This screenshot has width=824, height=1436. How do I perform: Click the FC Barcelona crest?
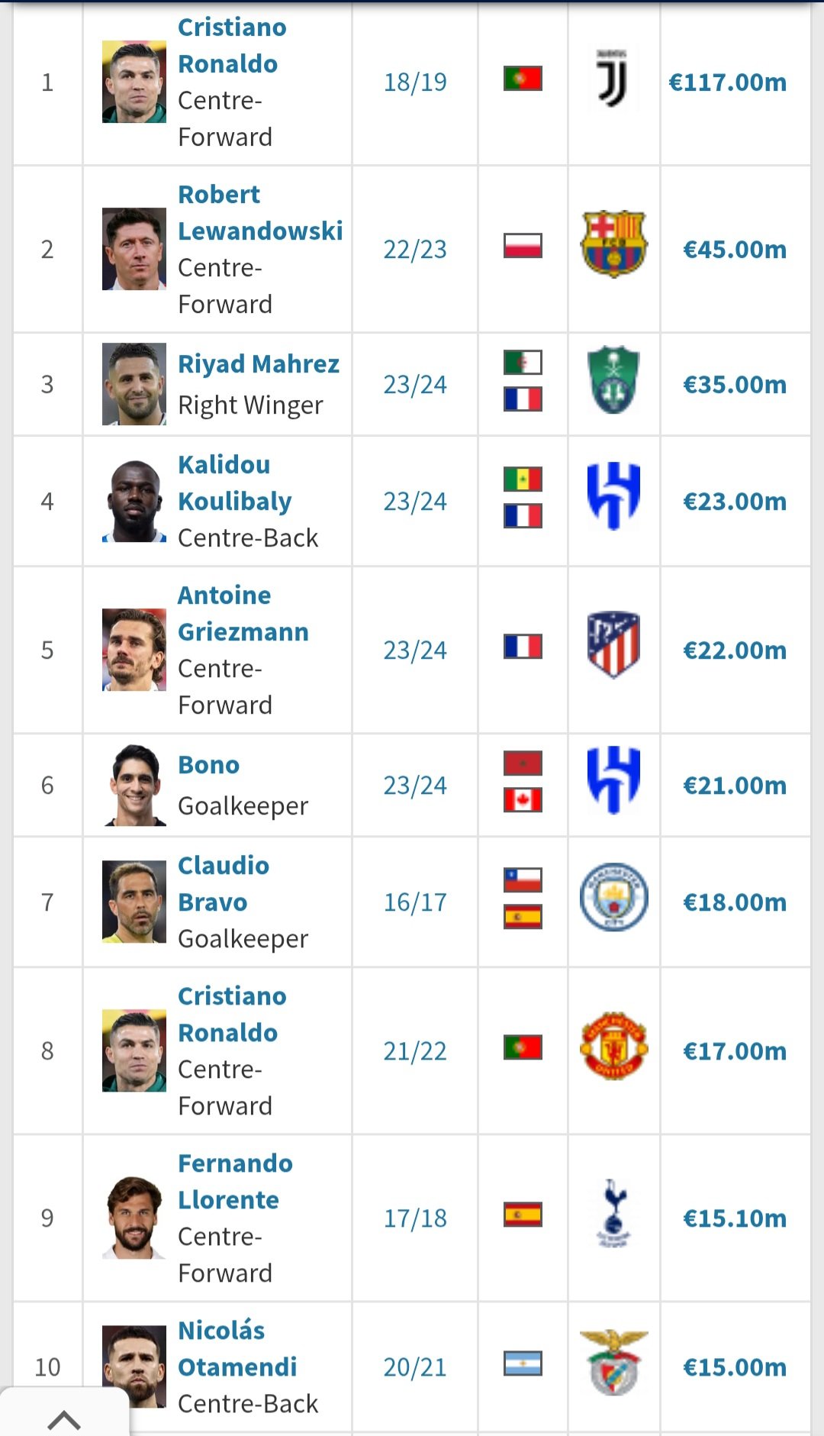click(613, 244)
